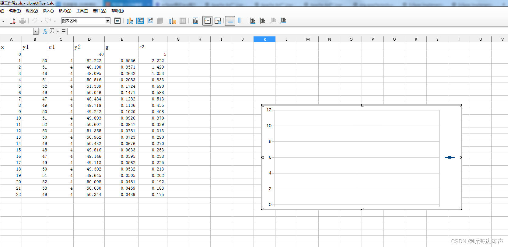Open the Legend settings icon
This screenshot has width=508, height=247.
click(218, 21)
